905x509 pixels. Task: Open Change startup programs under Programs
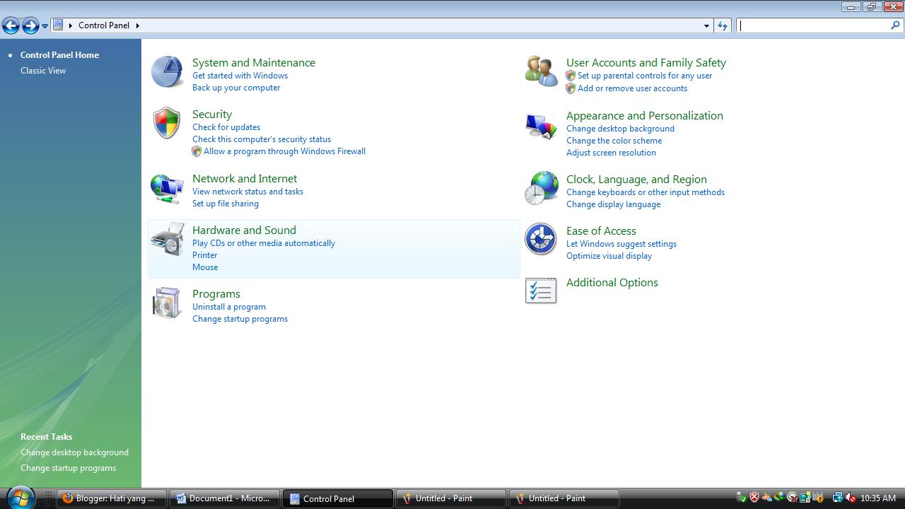tap(240, 319)
